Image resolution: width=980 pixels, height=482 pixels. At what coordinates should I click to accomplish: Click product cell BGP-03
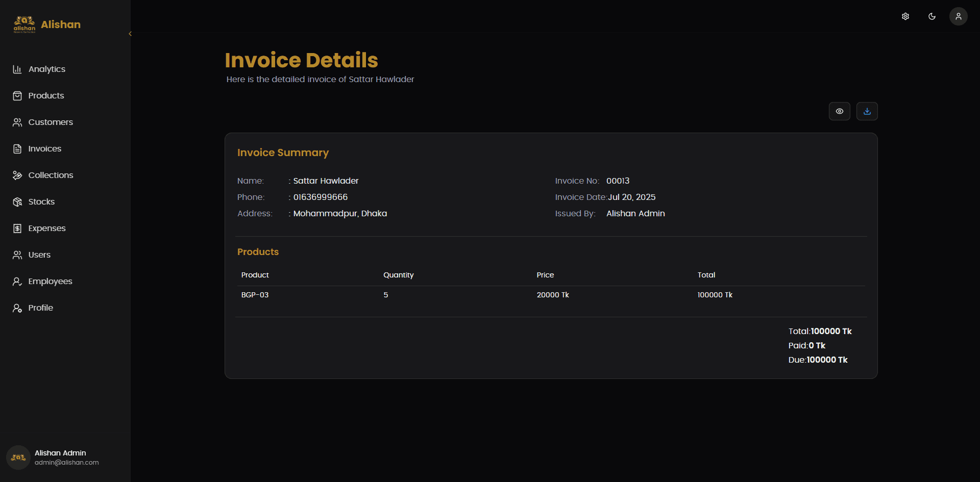[255, 295]
